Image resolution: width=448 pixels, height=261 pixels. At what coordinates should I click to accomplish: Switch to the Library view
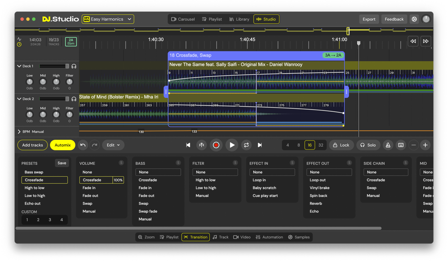coord(239,19)
